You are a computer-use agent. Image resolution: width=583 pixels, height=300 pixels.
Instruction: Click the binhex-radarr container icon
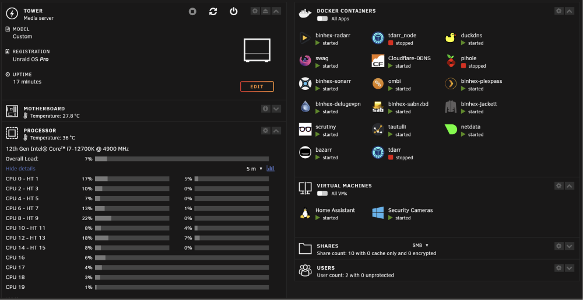pyautogui.click(x=305, y=38)
